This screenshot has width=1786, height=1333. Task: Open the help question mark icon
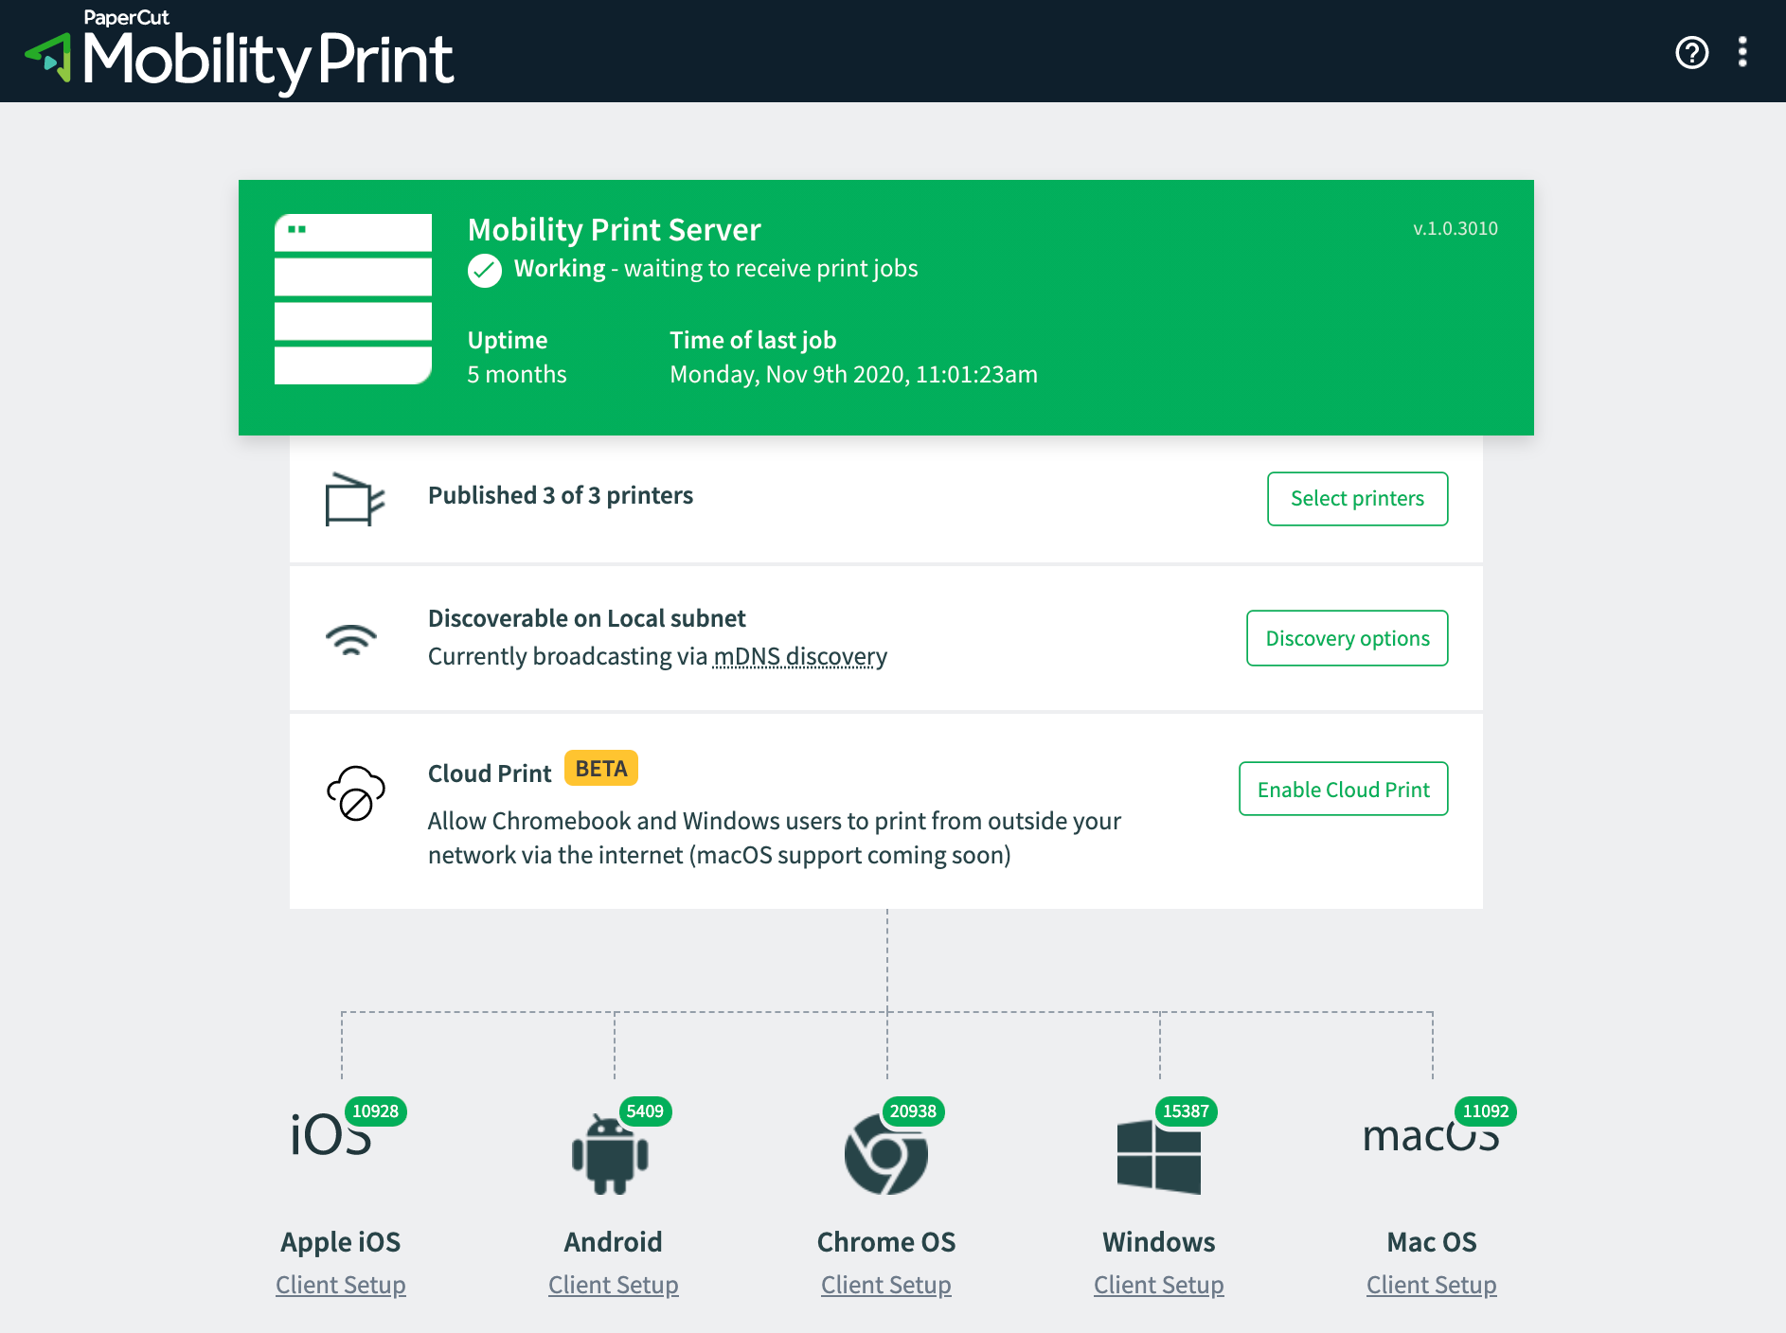tap(1691, 52)
